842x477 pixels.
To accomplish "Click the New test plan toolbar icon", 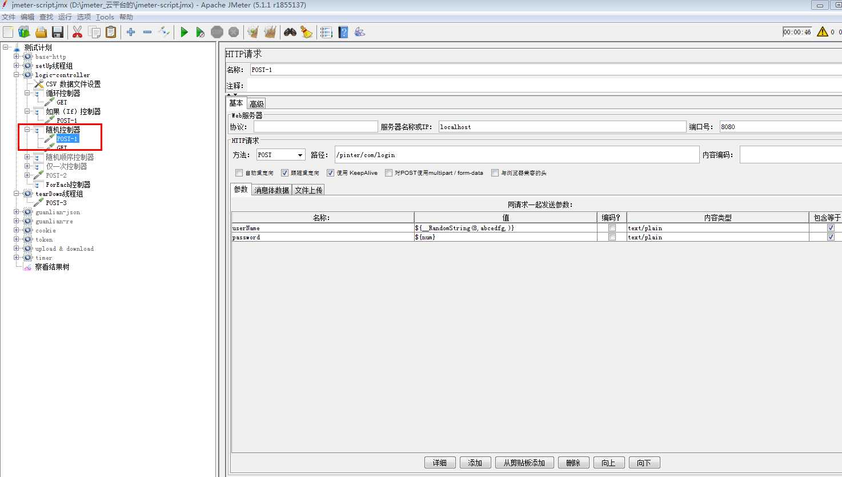I will (x=8, y=32).
